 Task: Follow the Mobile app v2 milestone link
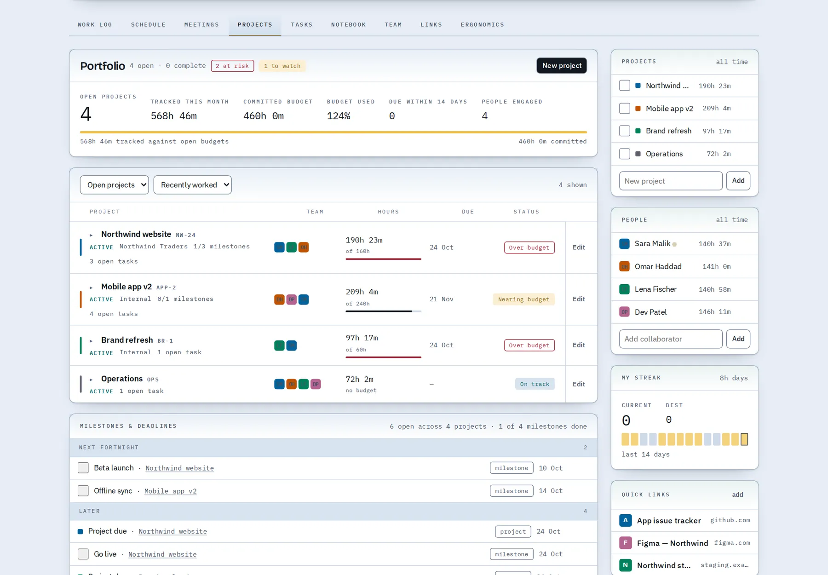click(171, 491)
